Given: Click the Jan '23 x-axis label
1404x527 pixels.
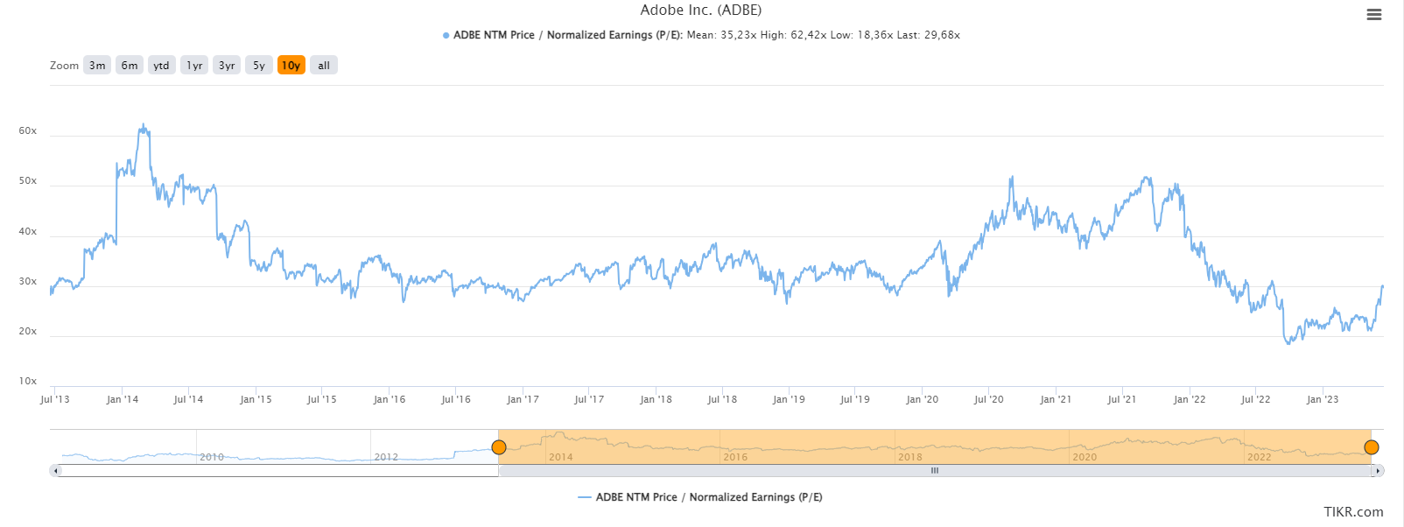Looking at the screenshot, I should pyautogui.click(x=1322, y=399).
